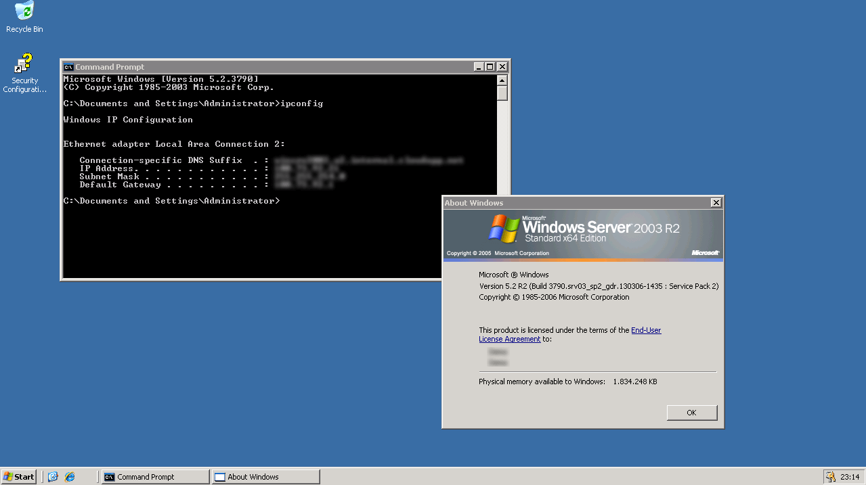Open the End-User License Agreement link
This screenshot has height=485, width=866.
coord(645,330)
